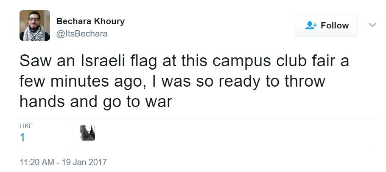Click the 19 Jan 2017 date
Viewport: 386px width, 172px height.
click(85, 162)
